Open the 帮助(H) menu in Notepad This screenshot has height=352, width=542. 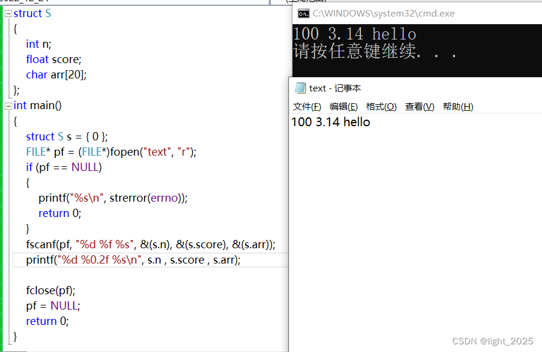[x=458, y=107]
